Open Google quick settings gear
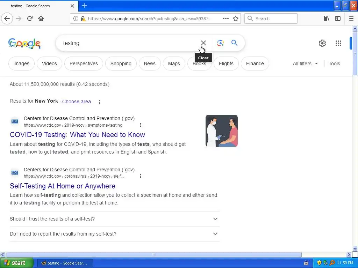The width and height of the screenshot is (358, 268). pyautogui.click(x=322, y=43)
